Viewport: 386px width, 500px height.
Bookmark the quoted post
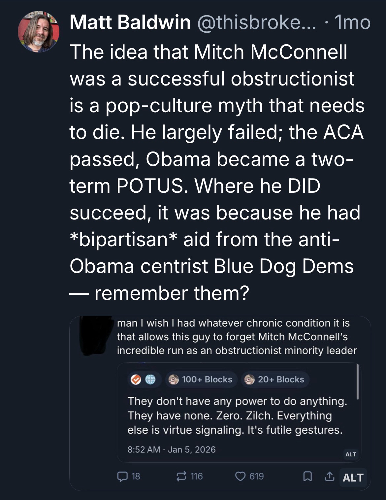(x=307, y=476)
